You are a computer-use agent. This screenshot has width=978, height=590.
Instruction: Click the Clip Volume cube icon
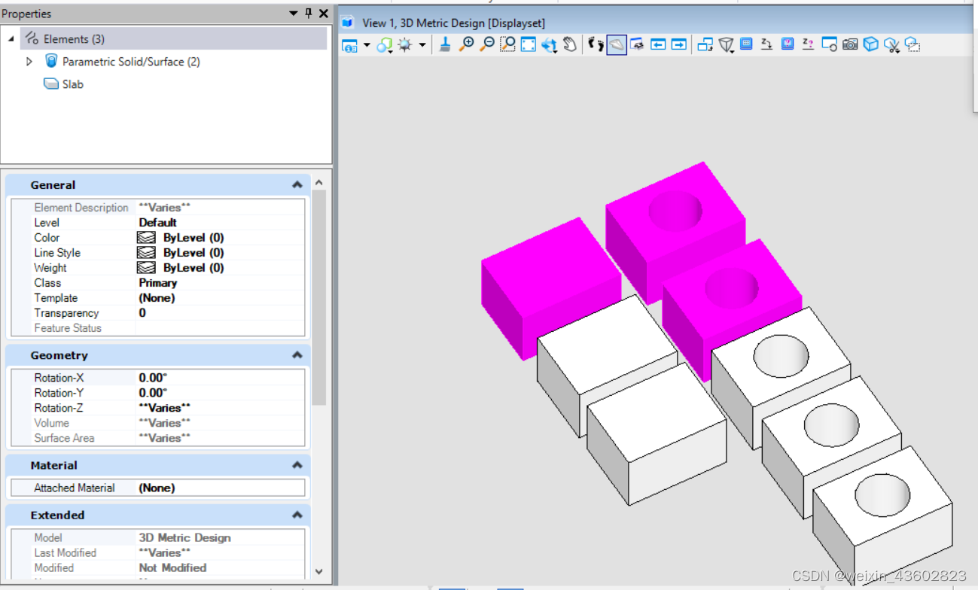click(x=871, y=44)
